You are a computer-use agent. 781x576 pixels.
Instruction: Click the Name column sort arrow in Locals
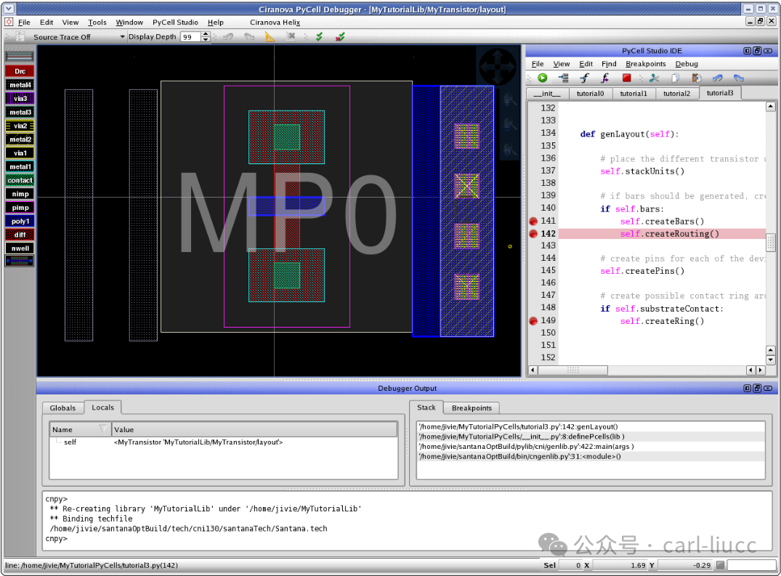click(x=103, y=429)
